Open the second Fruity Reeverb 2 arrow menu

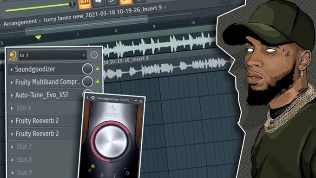[x=12, y=134]
